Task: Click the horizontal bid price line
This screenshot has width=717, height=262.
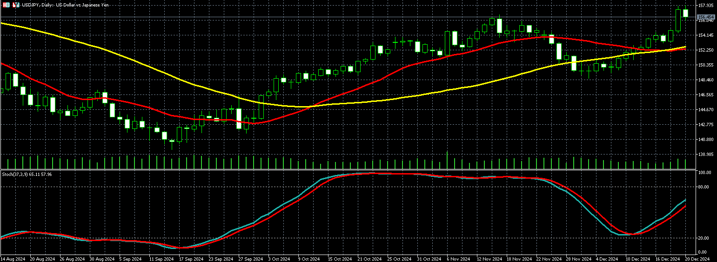Action: [x=348, y=17]
